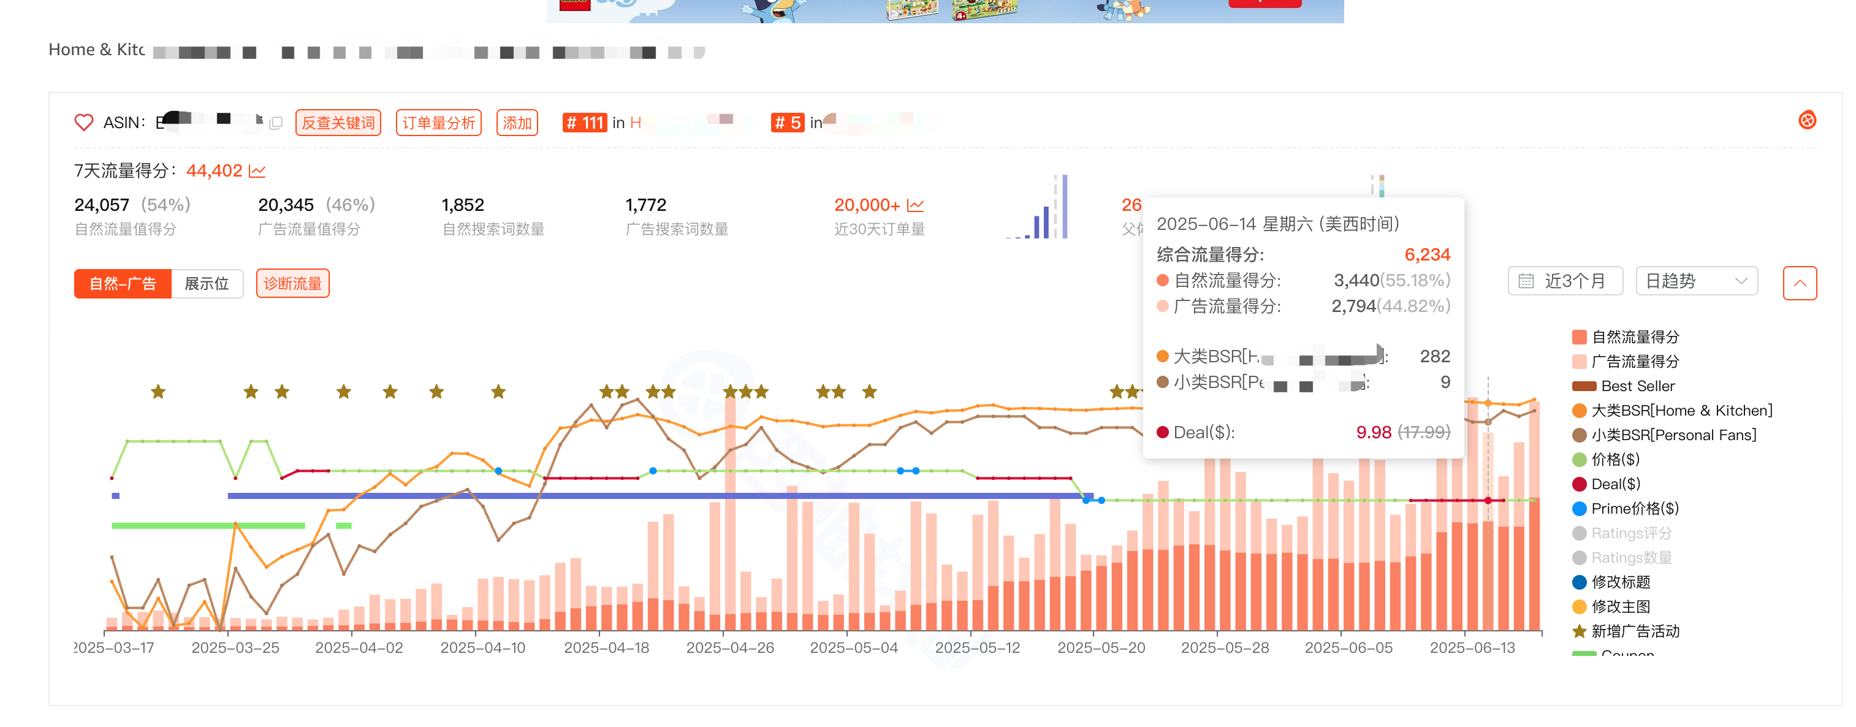Toggle 修改标题 legend marker
Screen dimensions: 1856x727
1611,582
